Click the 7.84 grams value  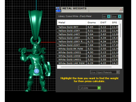pyautogui.click(x=90, y=45)
